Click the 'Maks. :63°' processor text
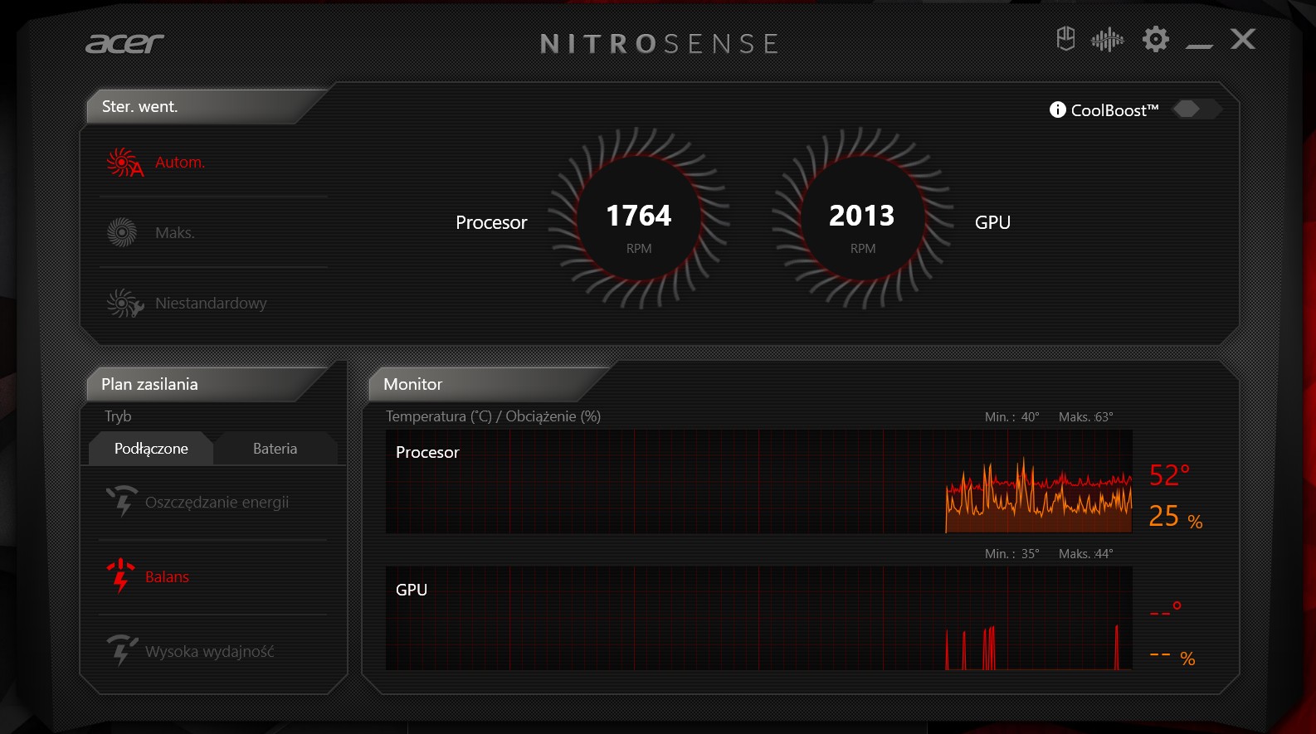Viewport: 1316px width, 734px height. 1086,417
